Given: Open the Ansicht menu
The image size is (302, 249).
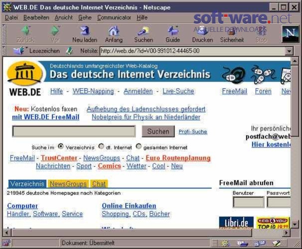Looking at the screenshot, I should 64,17.
